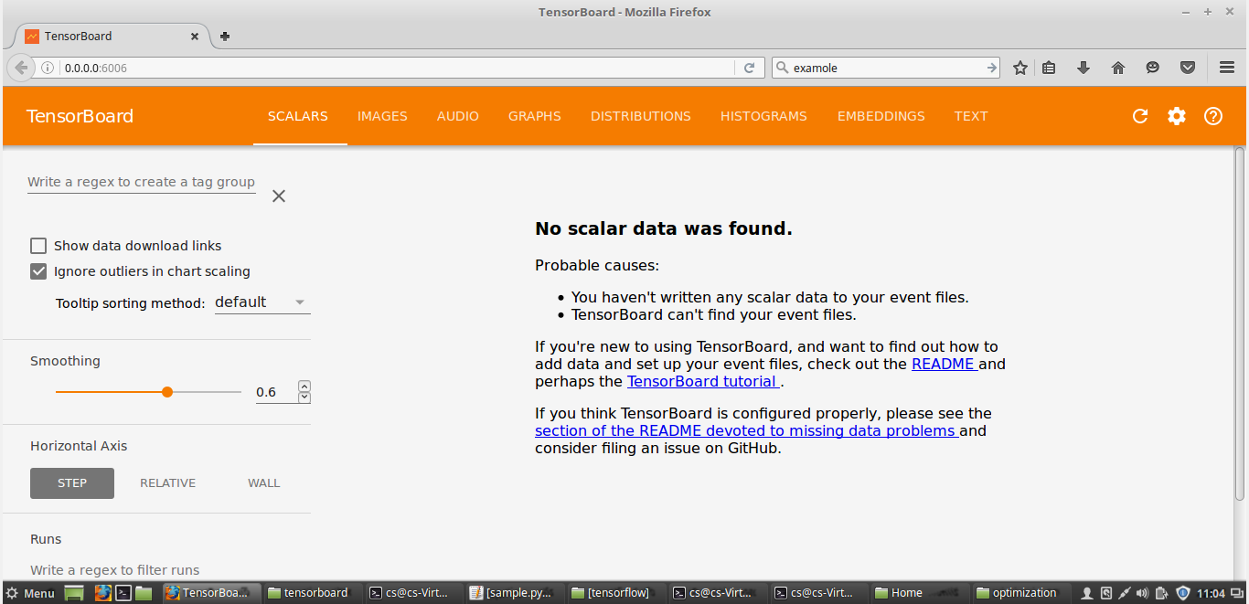Switch to the DISTRIBUTIONS tab
This screenshot has width=1249, height=604.
[641, 116]
